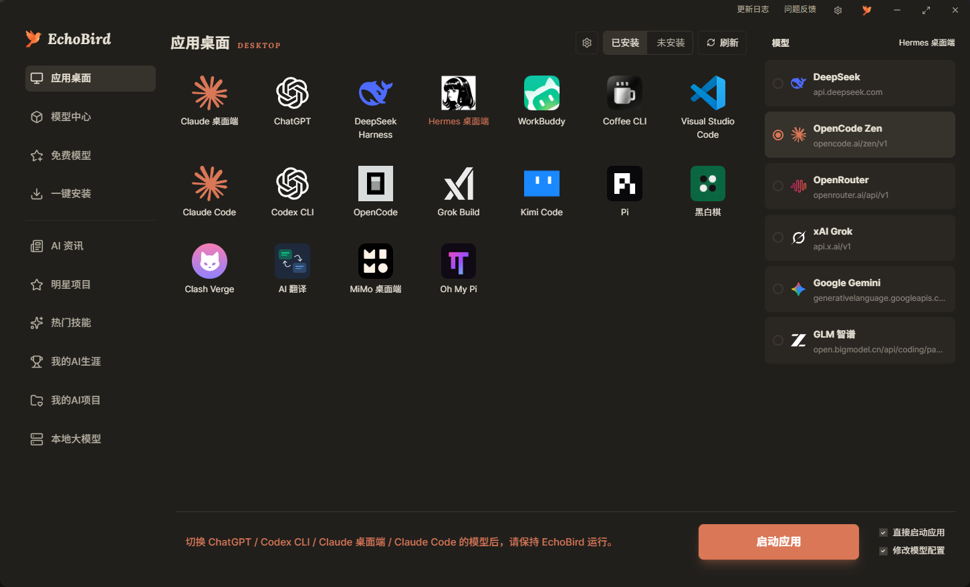Select the Coffee CLI app icon
The height and width of the screenshot is (587, 970).
point(624,93)
